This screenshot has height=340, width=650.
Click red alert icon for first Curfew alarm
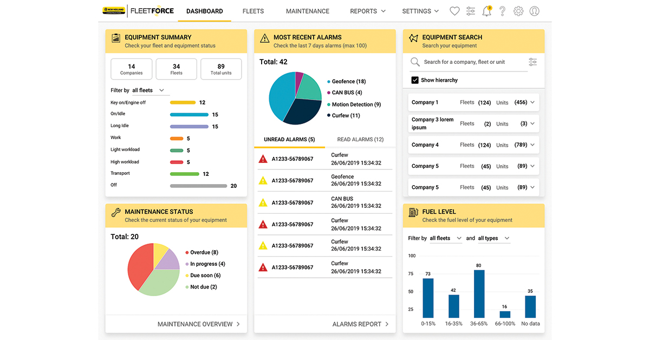click(x=263, y=159)
